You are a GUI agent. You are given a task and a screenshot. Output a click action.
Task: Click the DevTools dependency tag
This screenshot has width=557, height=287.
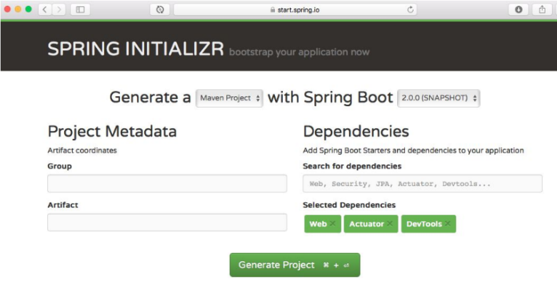pyautogui.click(x=428, y=224)
